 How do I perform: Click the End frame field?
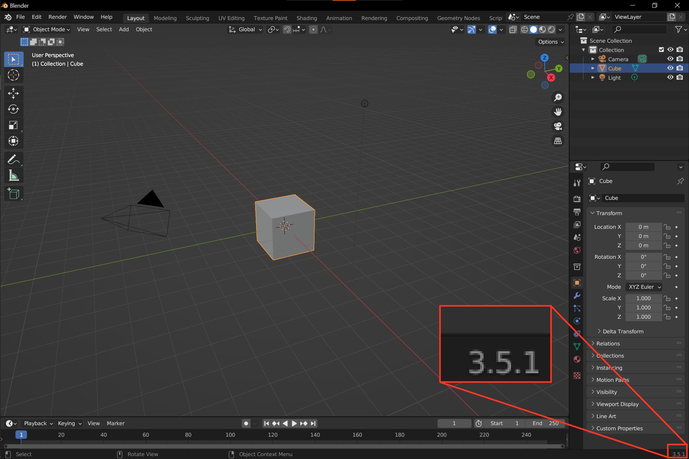pos(545,423)
